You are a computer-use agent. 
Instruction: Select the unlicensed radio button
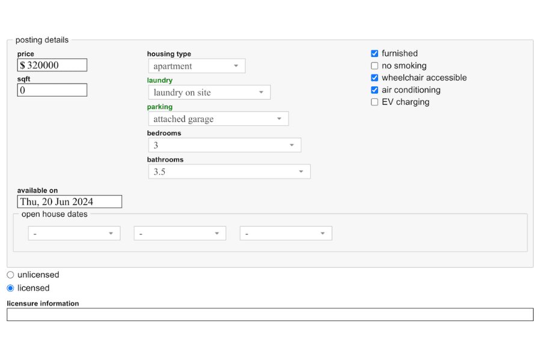(x=10, y=275)
